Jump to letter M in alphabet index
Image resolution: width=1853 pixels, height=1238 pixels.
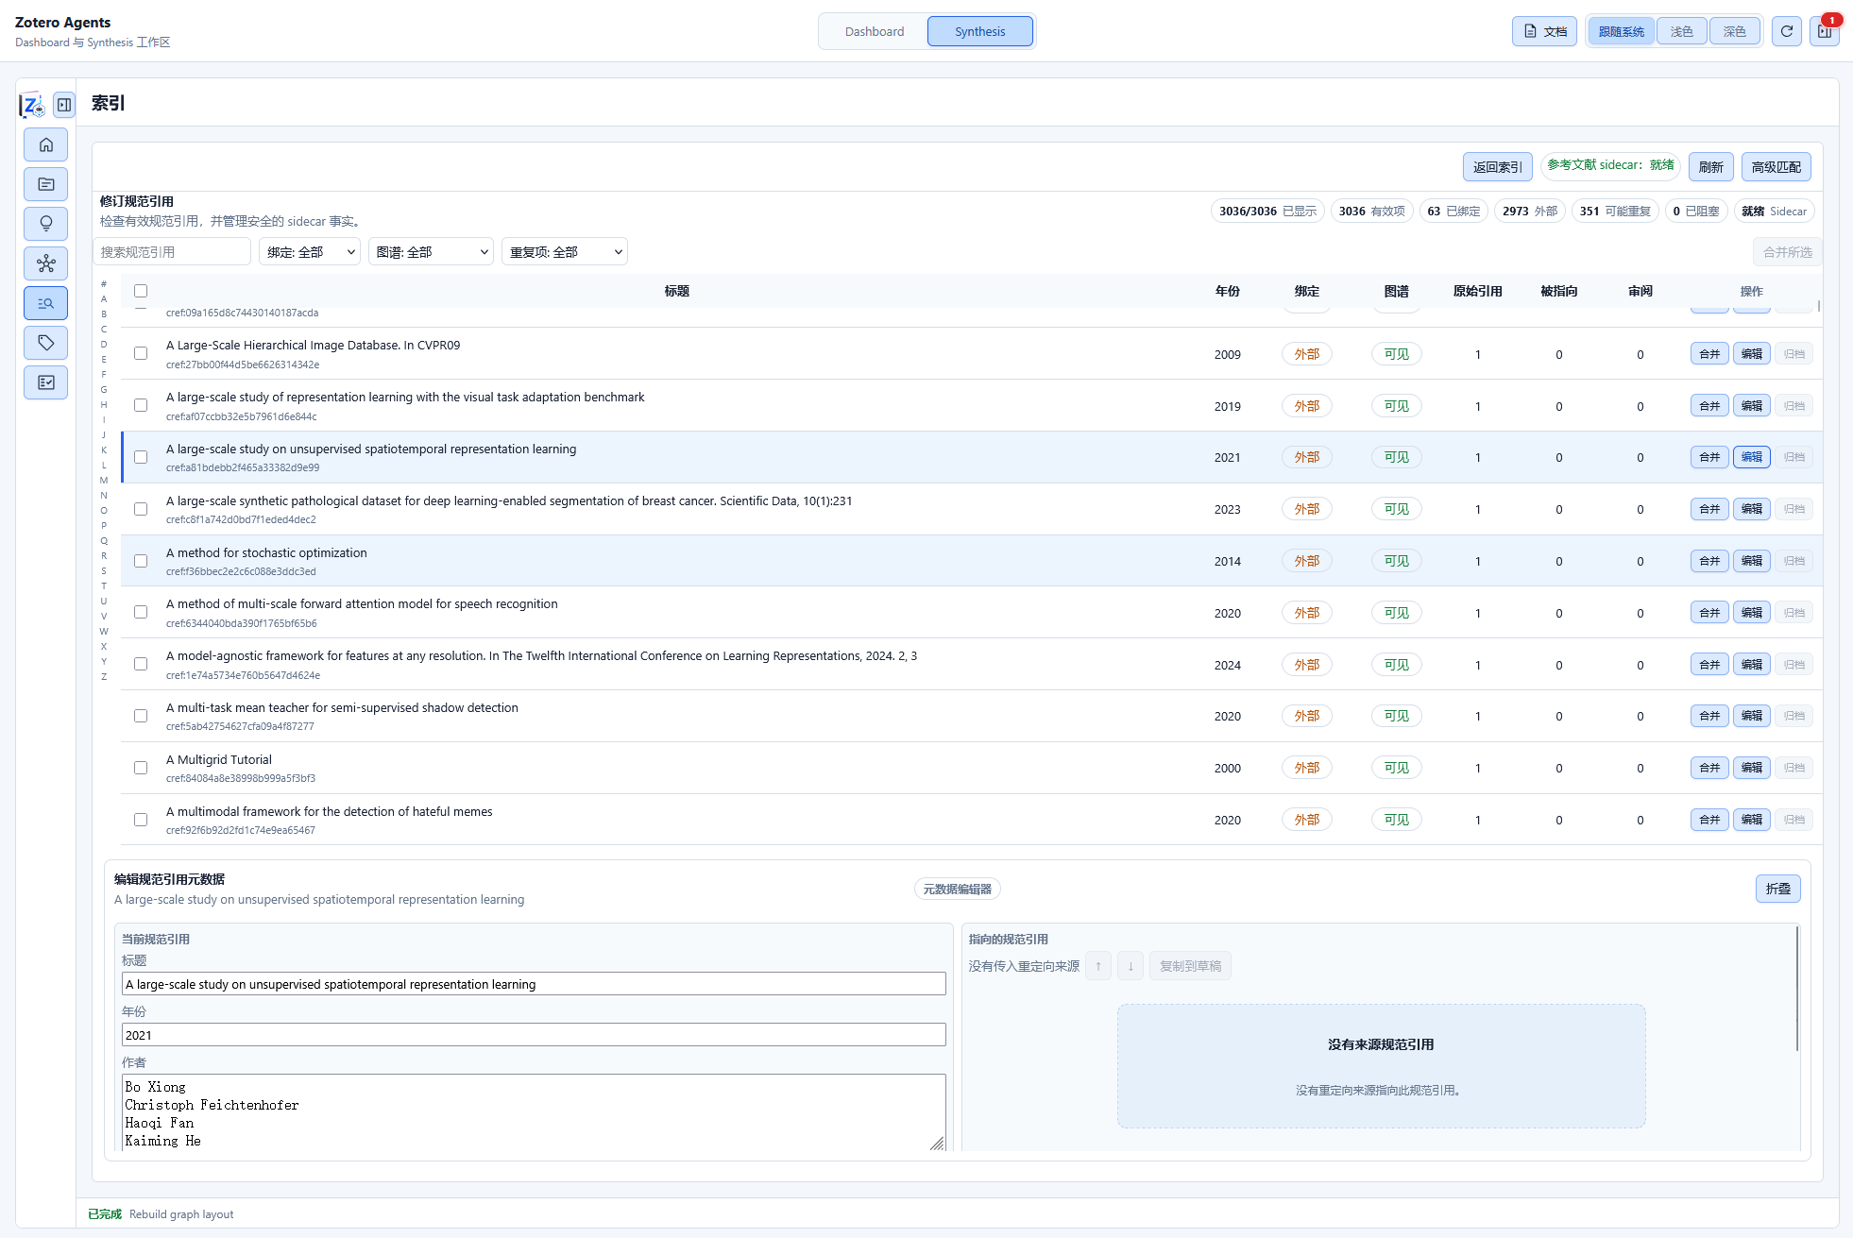104,481
